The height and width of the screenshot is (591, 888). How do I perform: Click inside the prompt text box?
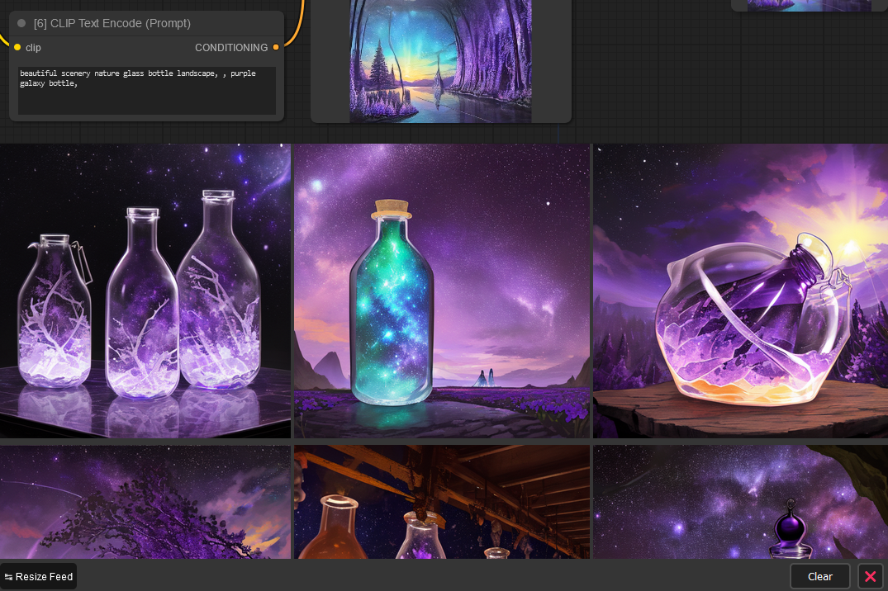pyautogui.click(x=147, y=91)
